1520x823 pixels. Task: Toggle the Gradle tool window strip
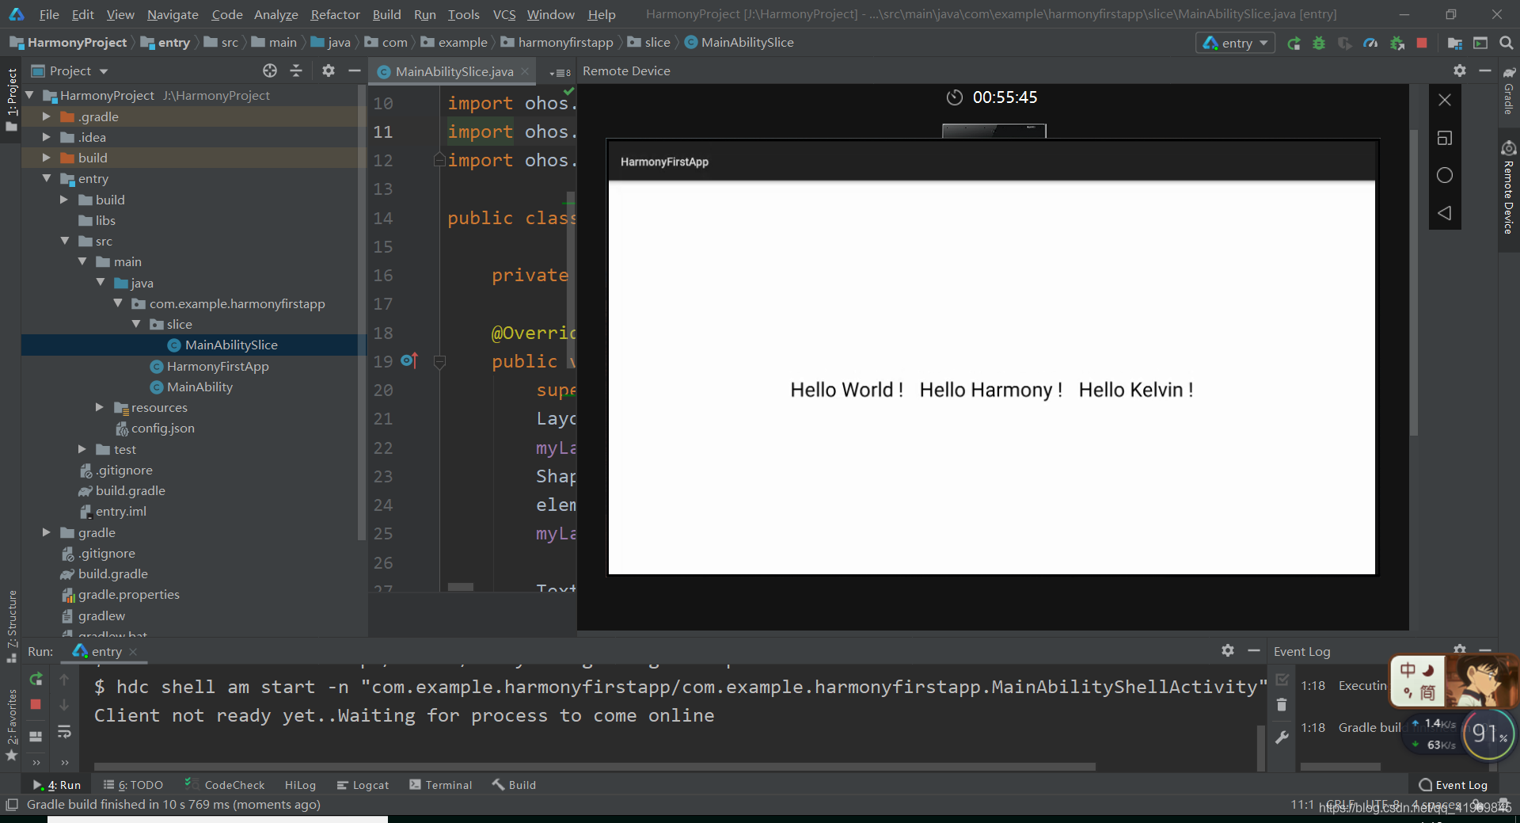[1509, 91]
